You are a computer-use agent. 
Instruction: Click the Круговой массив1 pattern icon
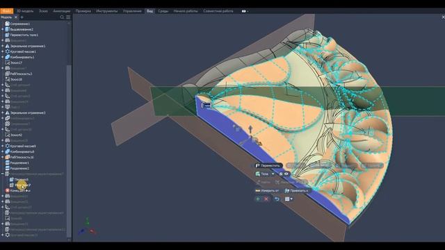pyautogui.click(x=8, y=51)
